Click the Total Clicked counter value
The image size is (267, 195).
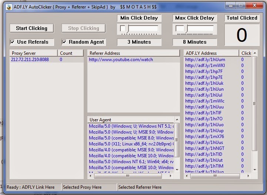click(242, 35)
